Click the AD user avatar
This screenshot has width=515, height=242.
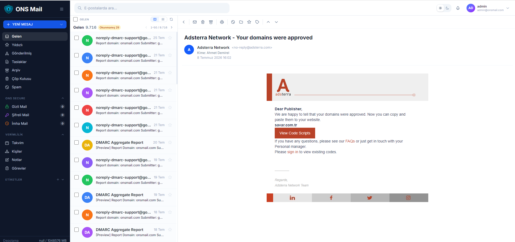pos(471,8)
